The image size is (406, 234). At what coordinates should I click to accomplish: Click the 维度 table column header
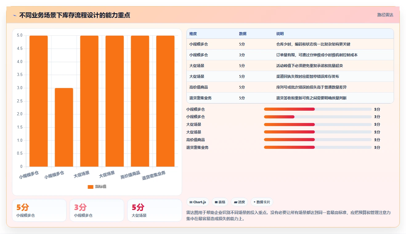click(193, 34)
